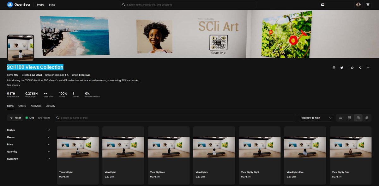Click the 0.27 ETH floor price stat
The height and width of the screenshot is (186, 379).
pos(31,95)
